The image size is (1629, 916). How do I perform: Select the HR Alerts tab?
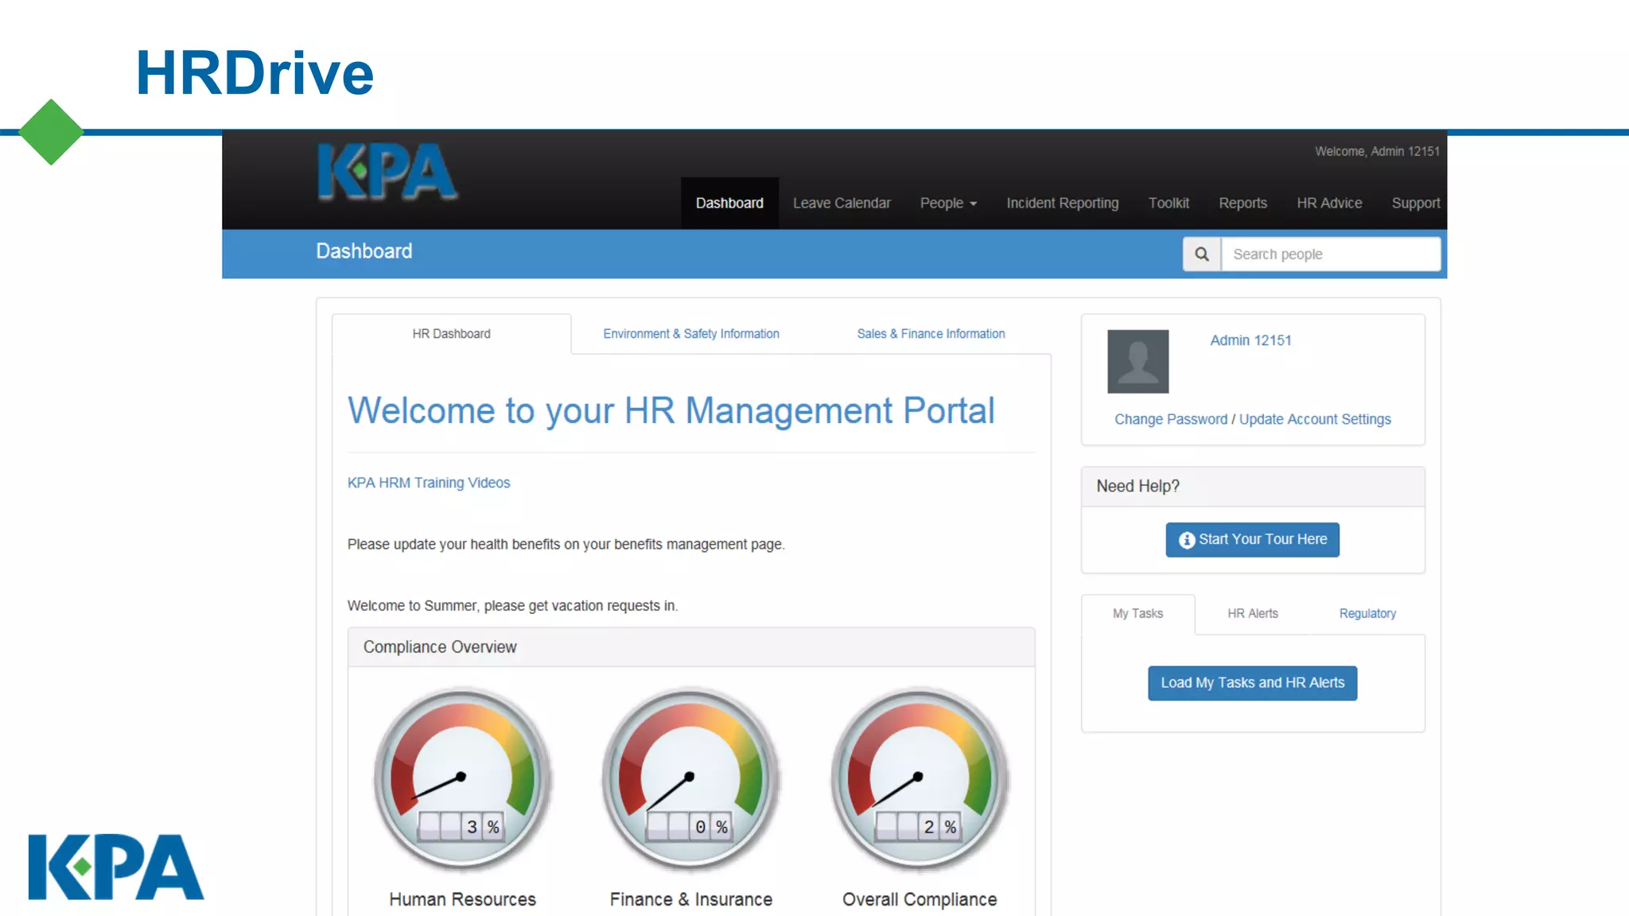tap(1252, 614)
